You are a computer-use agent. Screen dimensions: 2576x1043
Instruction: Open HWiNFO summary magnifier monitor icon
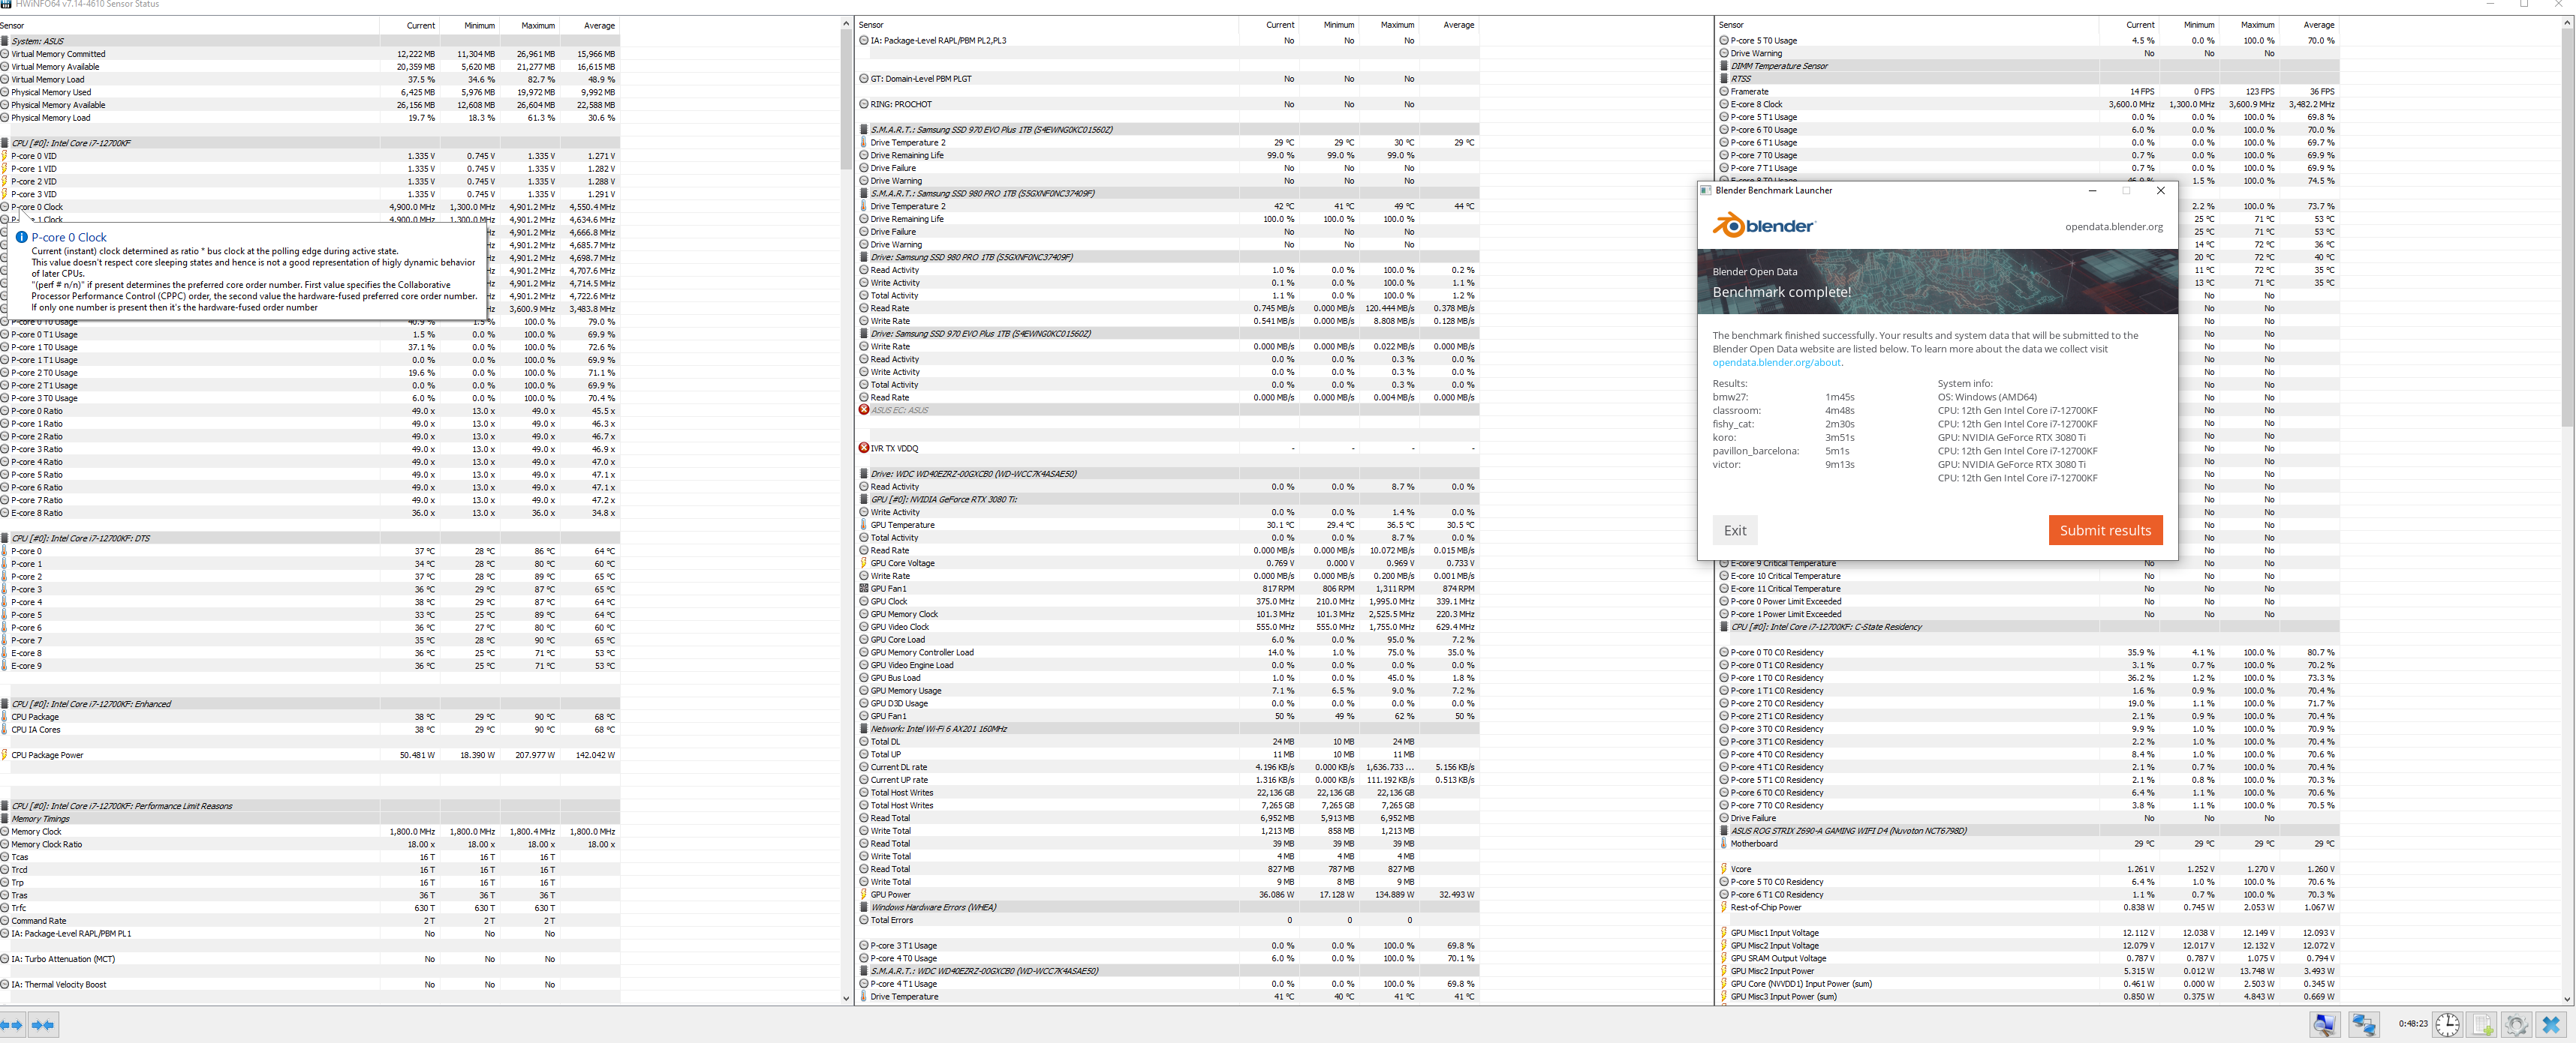pyautogui.click(x=2324, y=1025)
